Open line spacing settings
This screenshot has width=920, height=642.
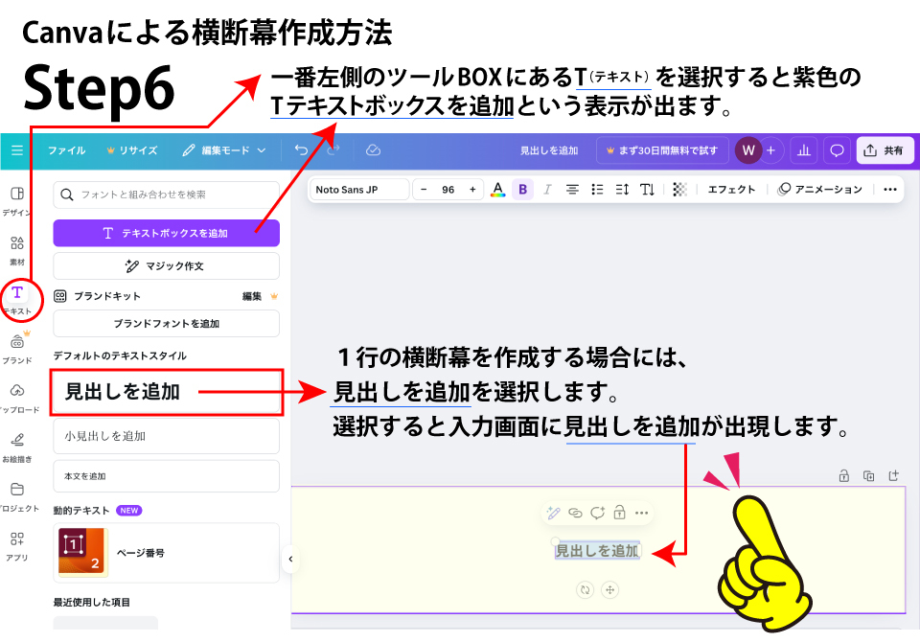click(622, 190)
